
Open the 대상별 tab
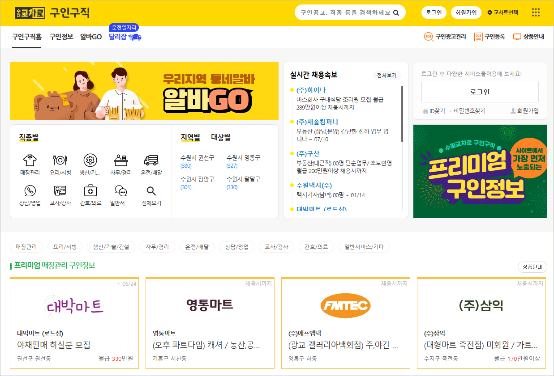tap(220, 137)
